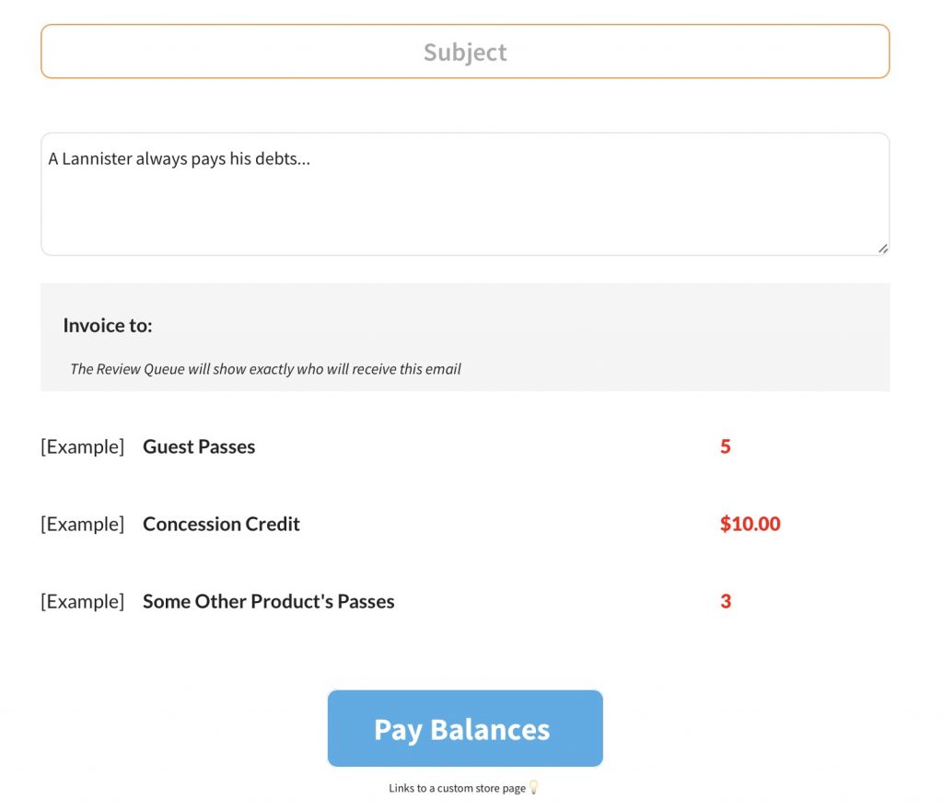The width and height of the screenshot is (943, 810).
Task: Click the Review Queue recipient note
Action: (x=265, y=369)
